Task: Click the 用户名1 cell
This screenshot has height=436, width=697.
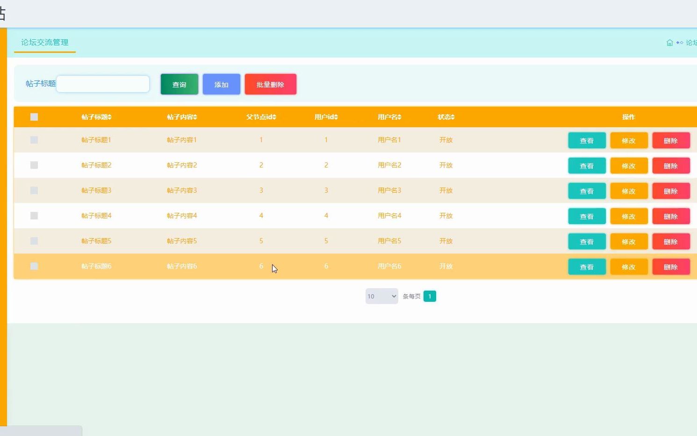Action: (390, 140)
